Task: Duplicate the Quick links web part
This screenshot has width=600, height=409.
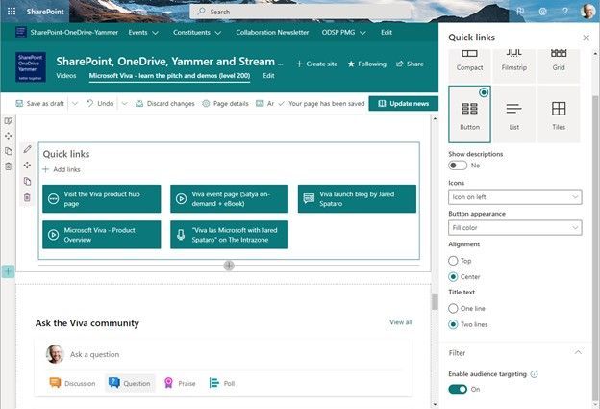Action: [x=27, y=181]
